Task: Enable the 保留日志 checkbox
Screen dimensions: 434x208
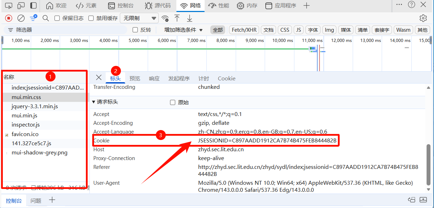Action: coord(57,18)
